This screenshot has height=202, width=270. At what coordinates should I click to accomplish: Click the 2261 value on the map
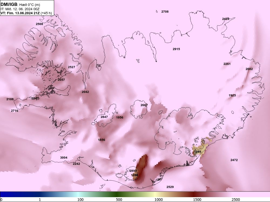click(227, 64)
